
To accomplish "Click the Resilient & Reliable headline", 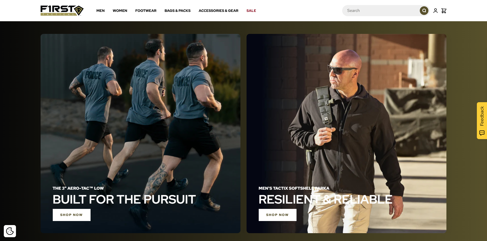I will coord(325,200).
